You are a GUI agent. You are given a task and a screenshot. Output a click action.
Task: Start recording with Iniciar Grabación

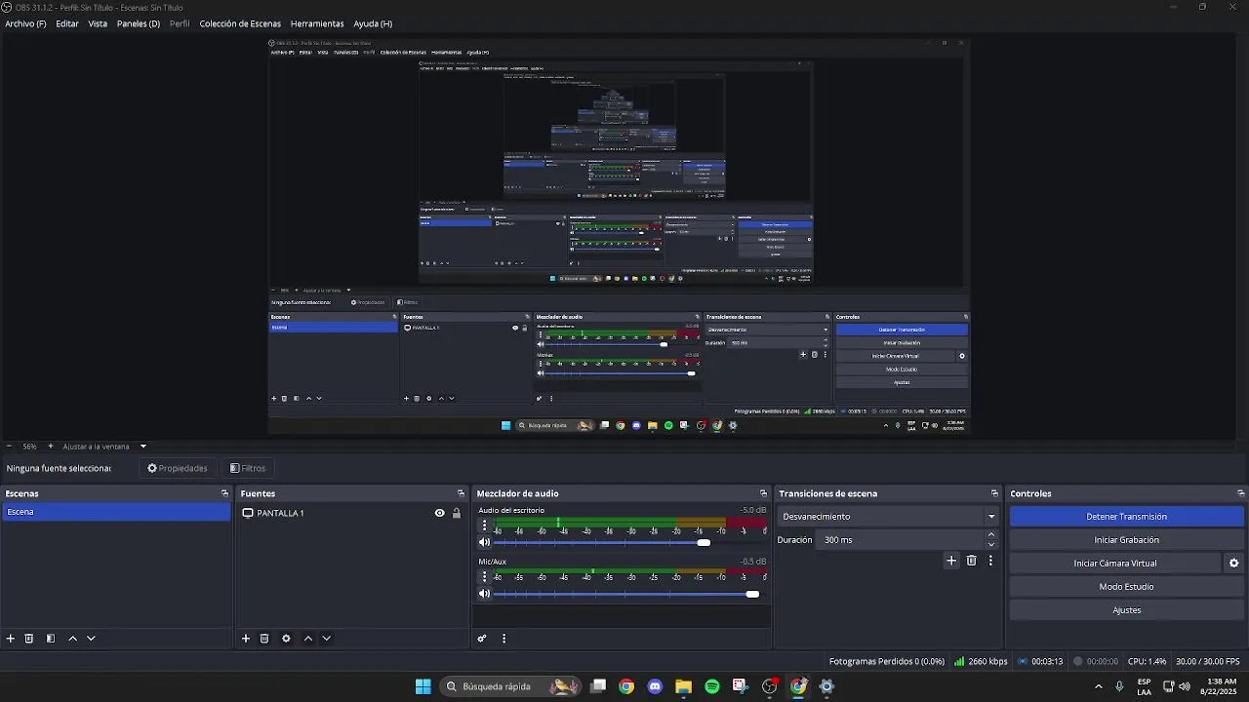click(x=1127, y=540)
